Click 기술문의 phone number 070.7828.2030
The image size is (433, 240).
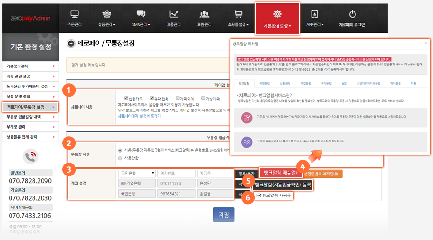(x=30, y=198)
